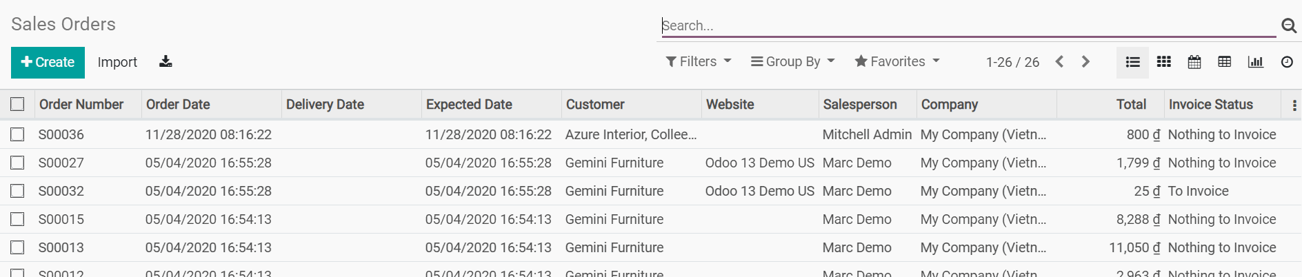Click the Import button
The height and width of the screenshot is (277, 1302).
tap(117, 63)
